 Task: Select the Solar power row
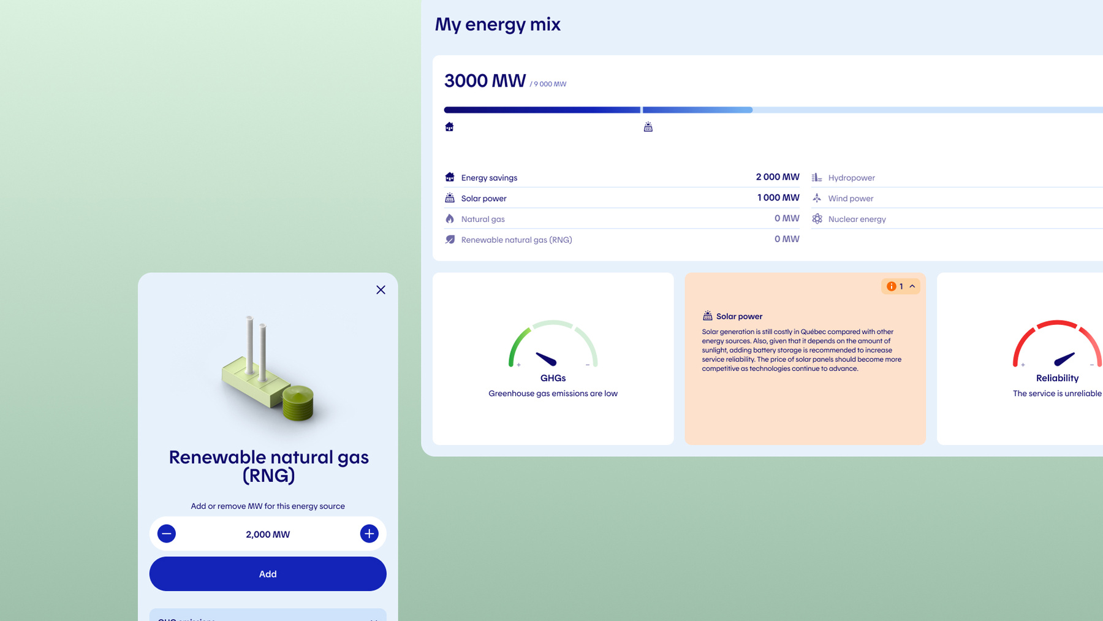(x=621, y=198)
